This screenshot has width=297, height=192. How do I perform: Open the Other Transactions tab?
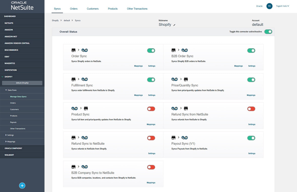(x=137, y=8)
